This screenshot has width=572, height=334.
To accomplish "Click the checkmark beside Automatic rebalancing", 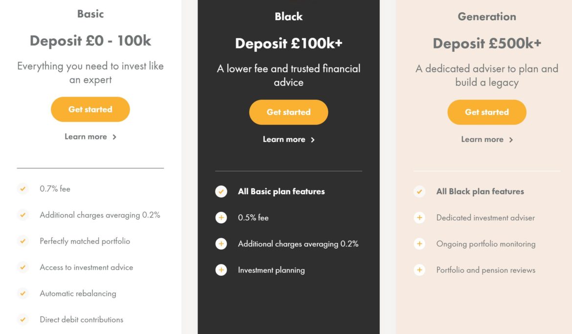I will tap(23, 293).
